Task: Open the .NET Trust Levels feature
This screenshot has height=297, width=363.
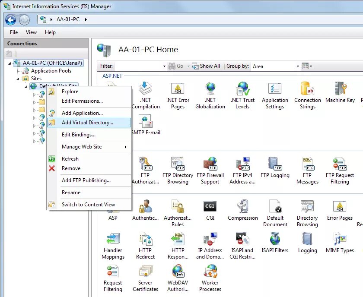Action: (242, 95)
